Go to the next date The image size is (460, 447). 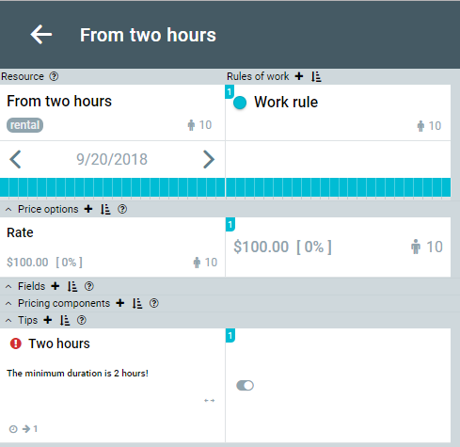tap(209, 159)
